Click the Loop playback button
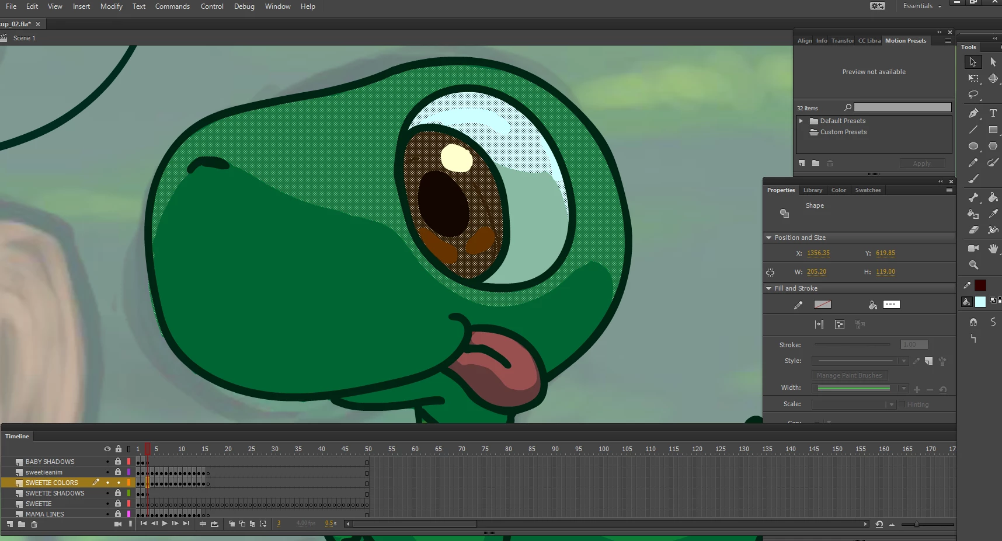The width and height of the screenshot is (1002, 541). pyautogui.click(x=214, y=524)
